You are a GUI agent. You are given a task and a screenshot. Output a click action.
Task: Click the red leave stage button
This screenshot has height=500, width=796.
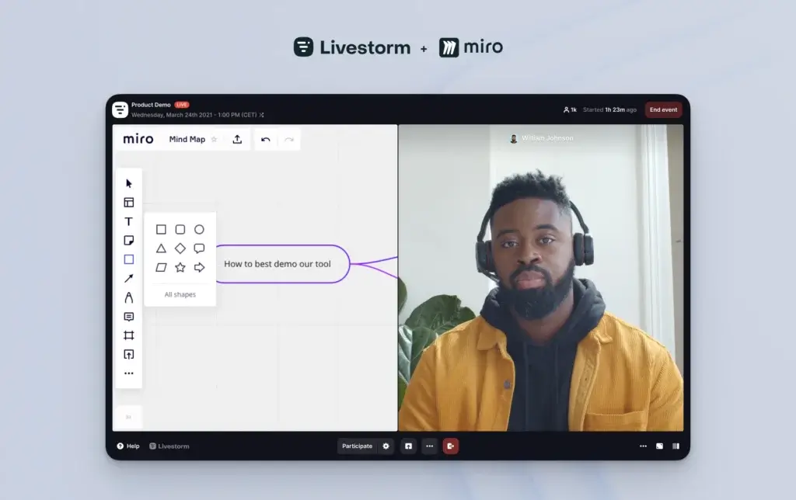click(450, 446)
